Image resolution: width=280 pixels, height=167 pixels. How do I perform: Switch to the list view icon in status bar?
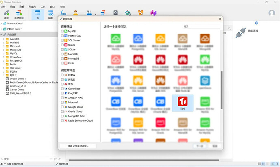coord(263,164)
